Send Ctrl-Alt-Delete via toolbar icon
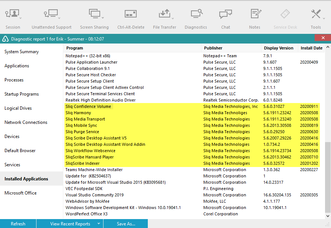This screenshot has height=228, width=331. click(131, 14)
